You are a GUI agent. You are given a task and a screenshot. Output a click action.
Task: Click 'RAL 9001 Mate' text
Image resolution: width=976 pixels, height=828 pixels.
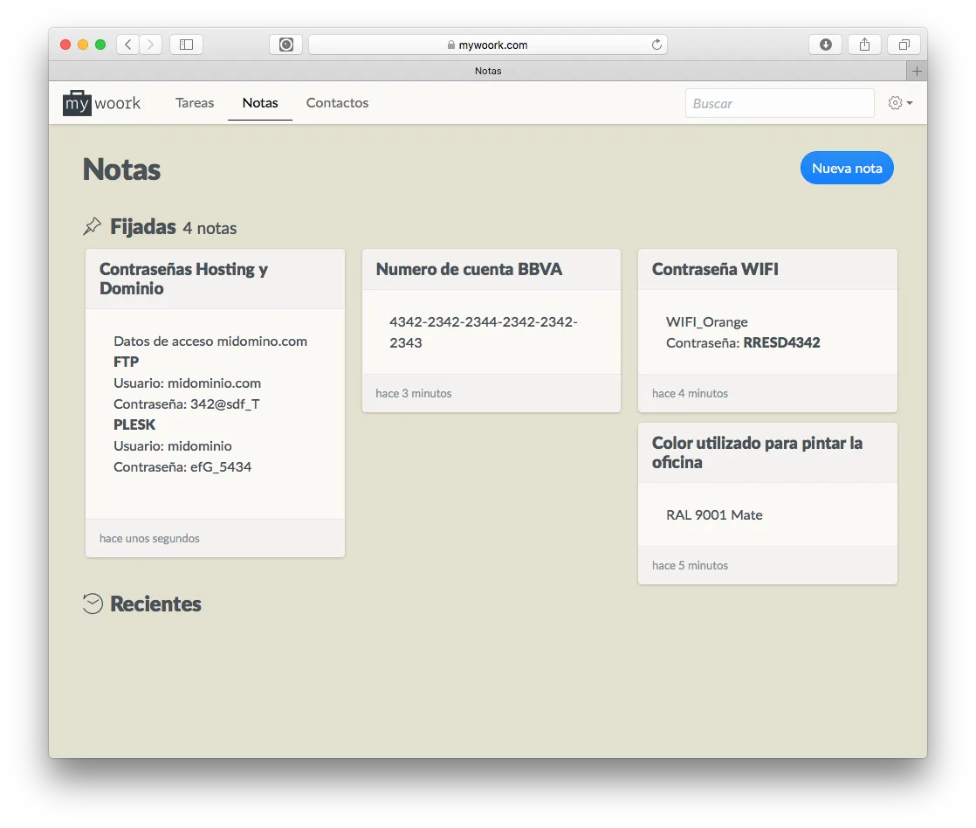point(714,514)
